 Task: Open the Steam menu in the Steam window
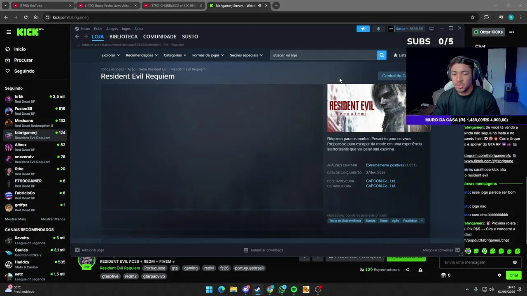[82, 29]
